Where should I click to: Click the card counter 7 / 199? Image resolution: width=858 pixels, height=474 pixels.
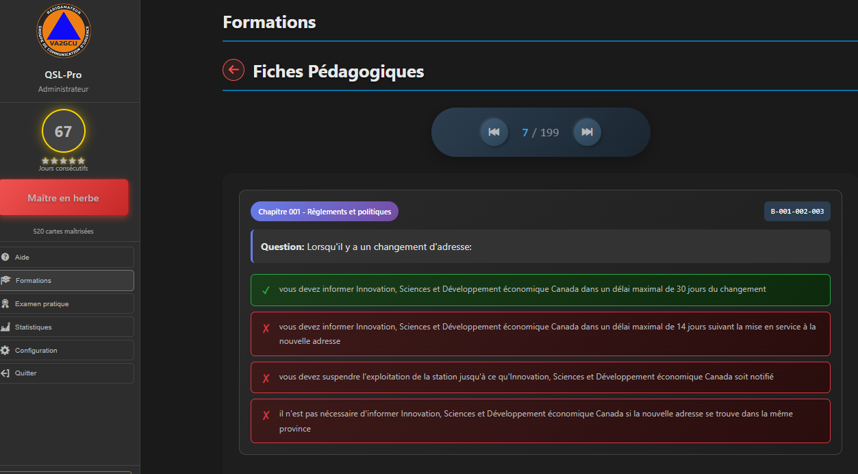(540, 132)
